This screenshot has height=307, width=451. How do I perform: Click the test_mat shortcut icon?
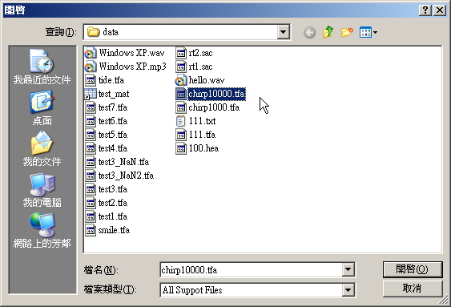coord(91,94)
